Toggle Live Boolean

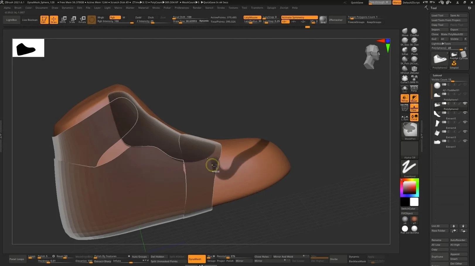(30, 20)
